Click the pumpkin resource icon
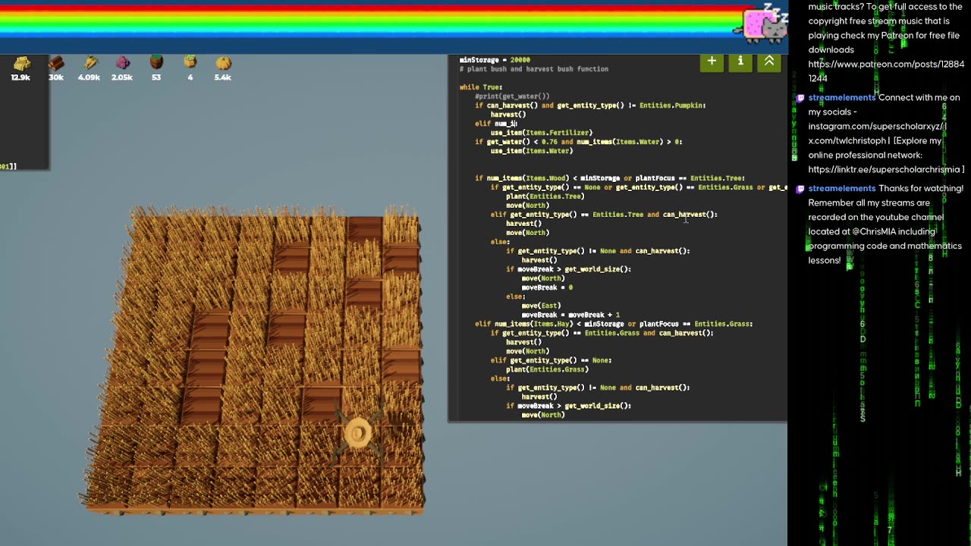Viewport: 971px width, 546px height. [x=223, y=64]
